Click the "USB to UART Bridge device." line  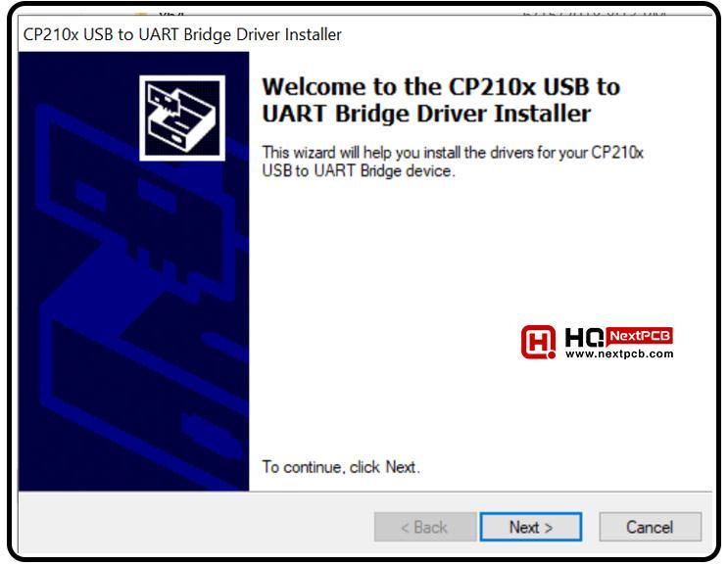click(359, 170)
